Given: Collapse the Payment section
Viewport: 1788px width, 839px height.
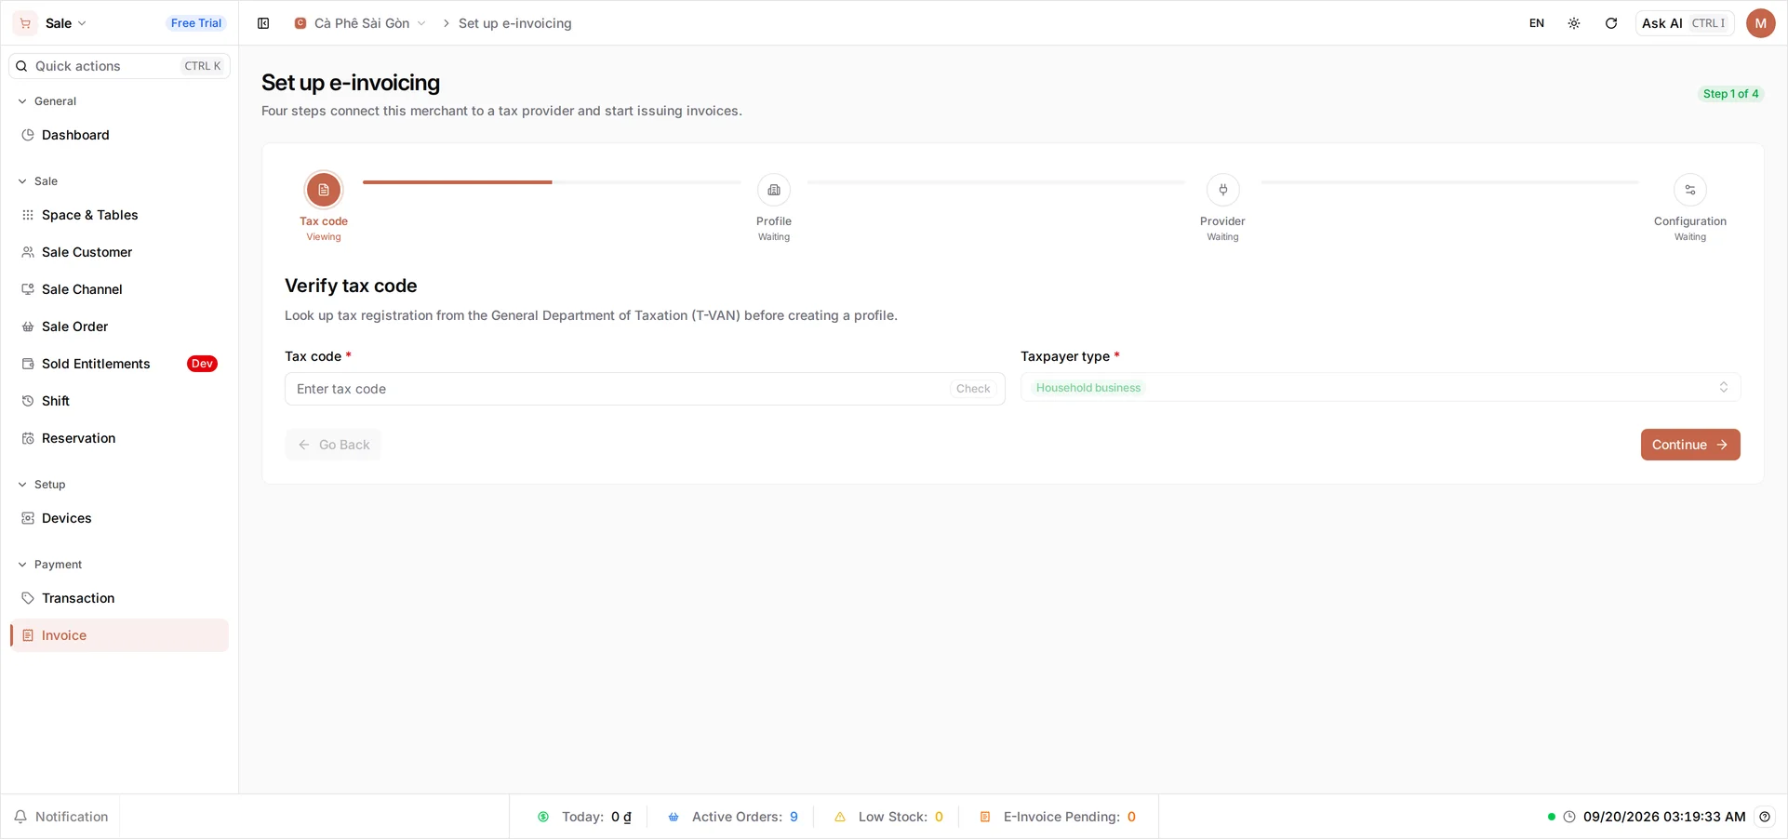Looking at the screenshot, I should tap(49, 565).
